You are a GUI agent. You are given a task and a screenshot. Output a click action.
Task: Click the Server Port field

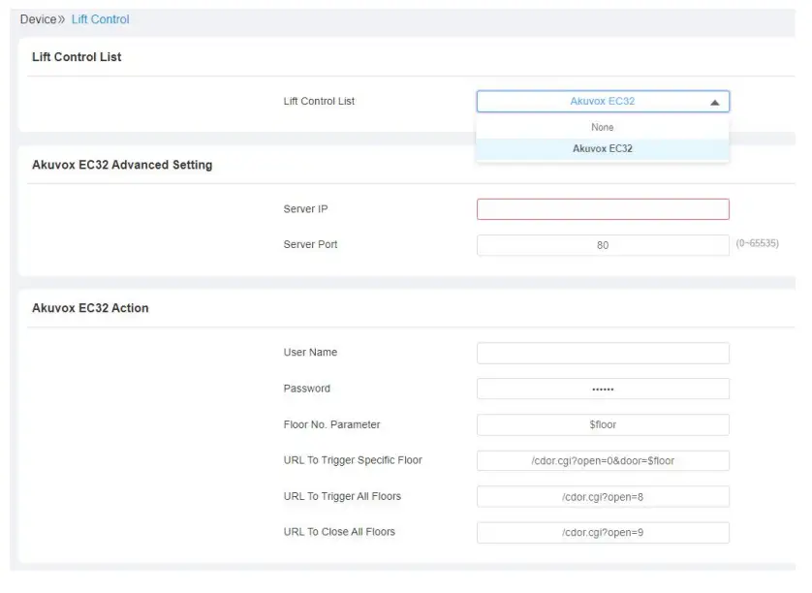tap(602, 245)
